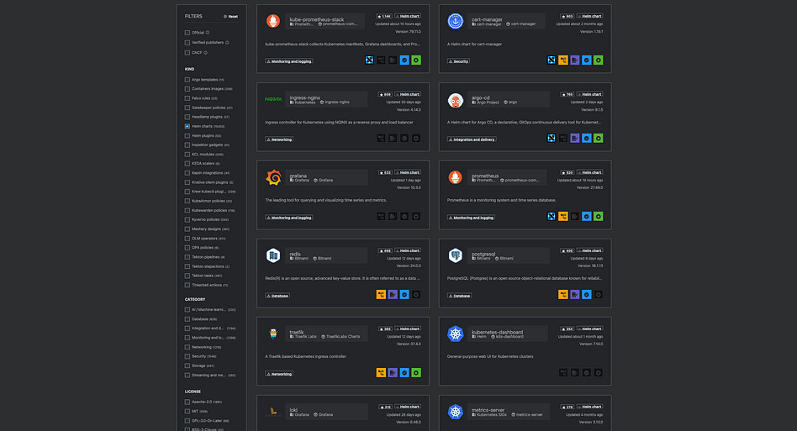This screenshot has height=431, width=797.
Task: Check the Database category filter
Action: pyautogui.click(x=187, y=318)
